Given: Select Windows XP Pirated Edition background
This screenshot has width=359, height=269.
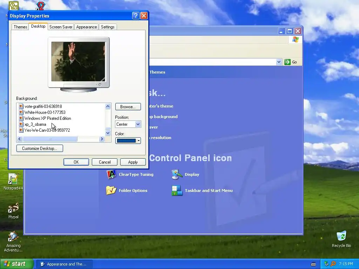Looking at the screenshot, I should [x=48, y=118].
